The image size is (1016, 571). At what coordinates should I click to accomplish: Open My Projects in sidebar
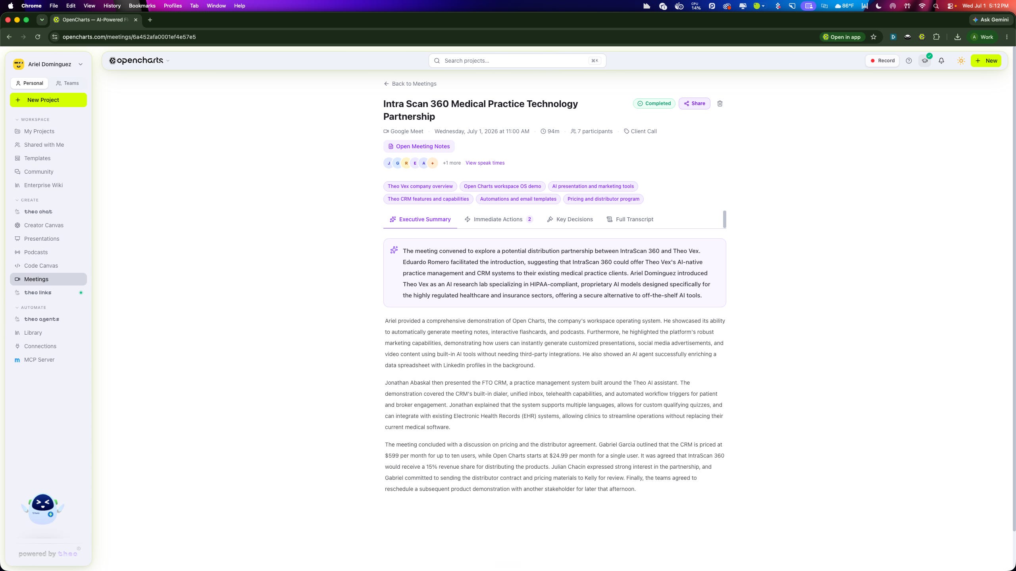(x=48, y=131)
